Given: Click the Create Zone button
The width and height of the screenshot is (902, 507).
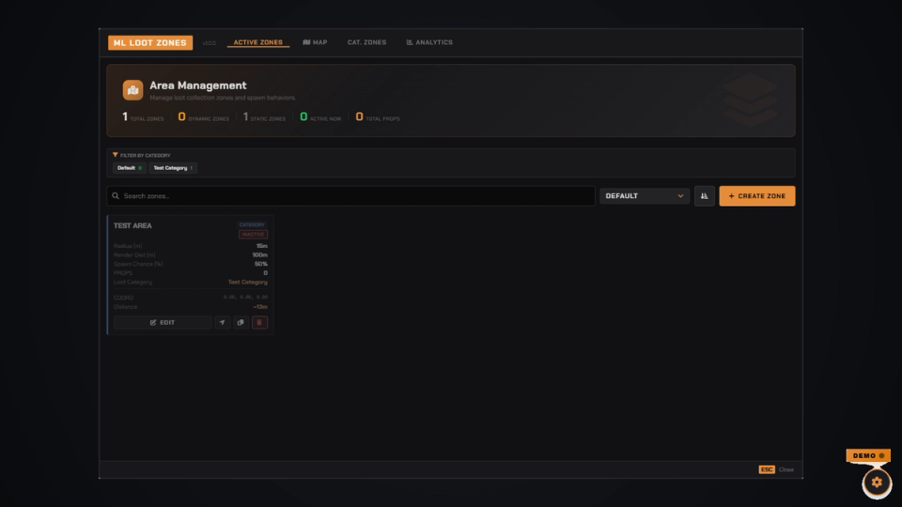Looking at the screenshot, I should click(x=757, y=196).
